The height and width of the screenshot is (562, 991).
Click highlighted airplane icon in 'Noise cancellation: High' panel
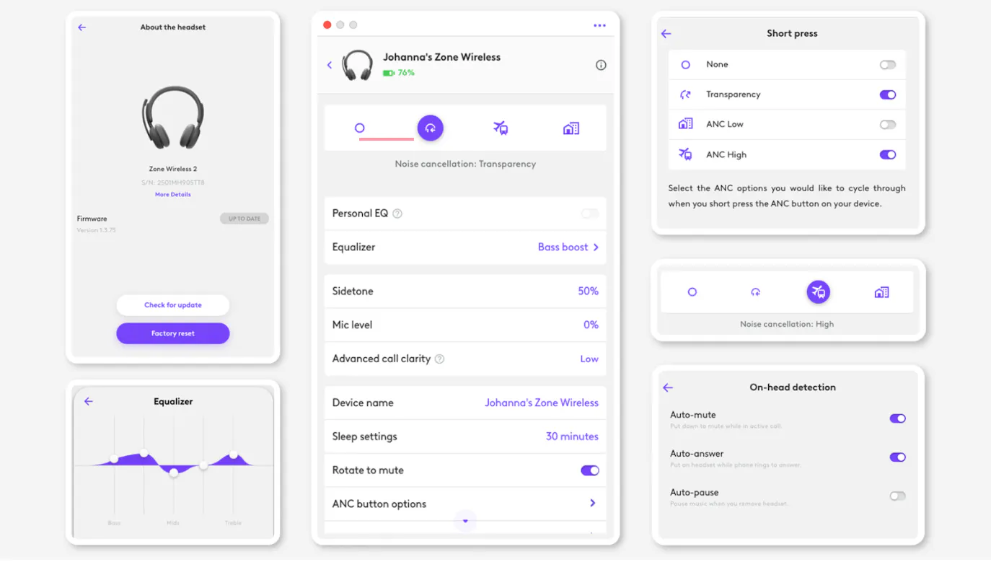(819, 292)
